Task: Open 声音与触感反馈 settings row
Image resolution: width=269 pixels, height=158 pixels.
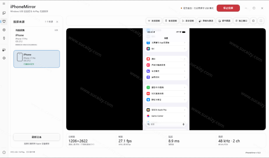Action: click(166, 65)
